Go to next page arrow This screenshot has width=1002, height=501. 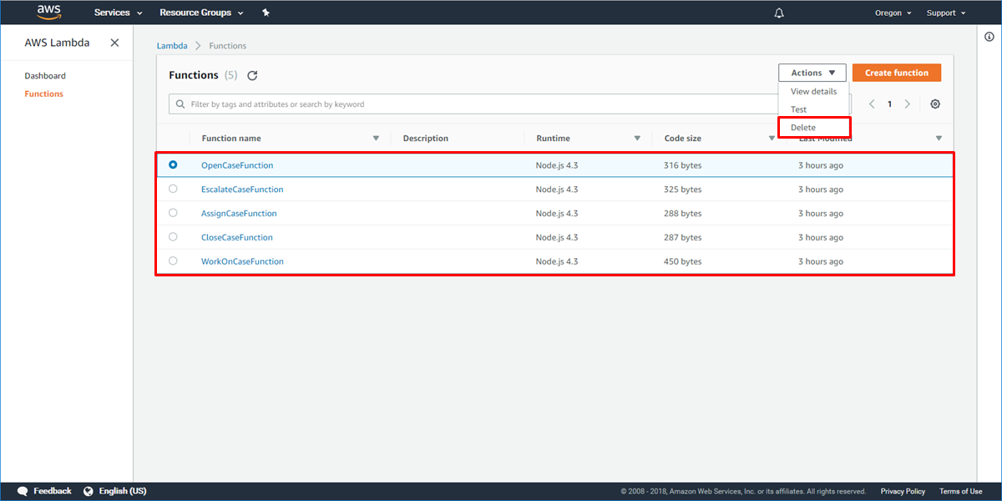tap(908, 104)
